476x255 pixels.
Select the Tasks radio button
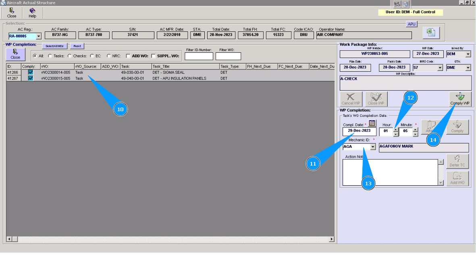point(50,56)
